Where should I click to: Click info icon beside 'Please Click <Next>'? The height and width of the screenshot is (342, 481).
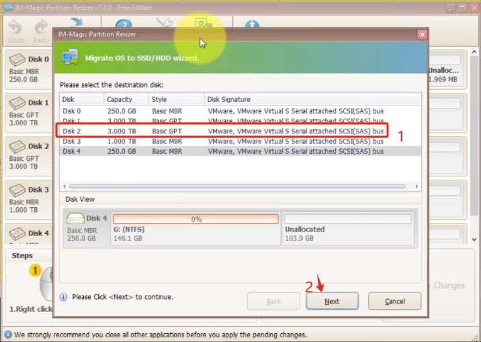coord(64,297)
